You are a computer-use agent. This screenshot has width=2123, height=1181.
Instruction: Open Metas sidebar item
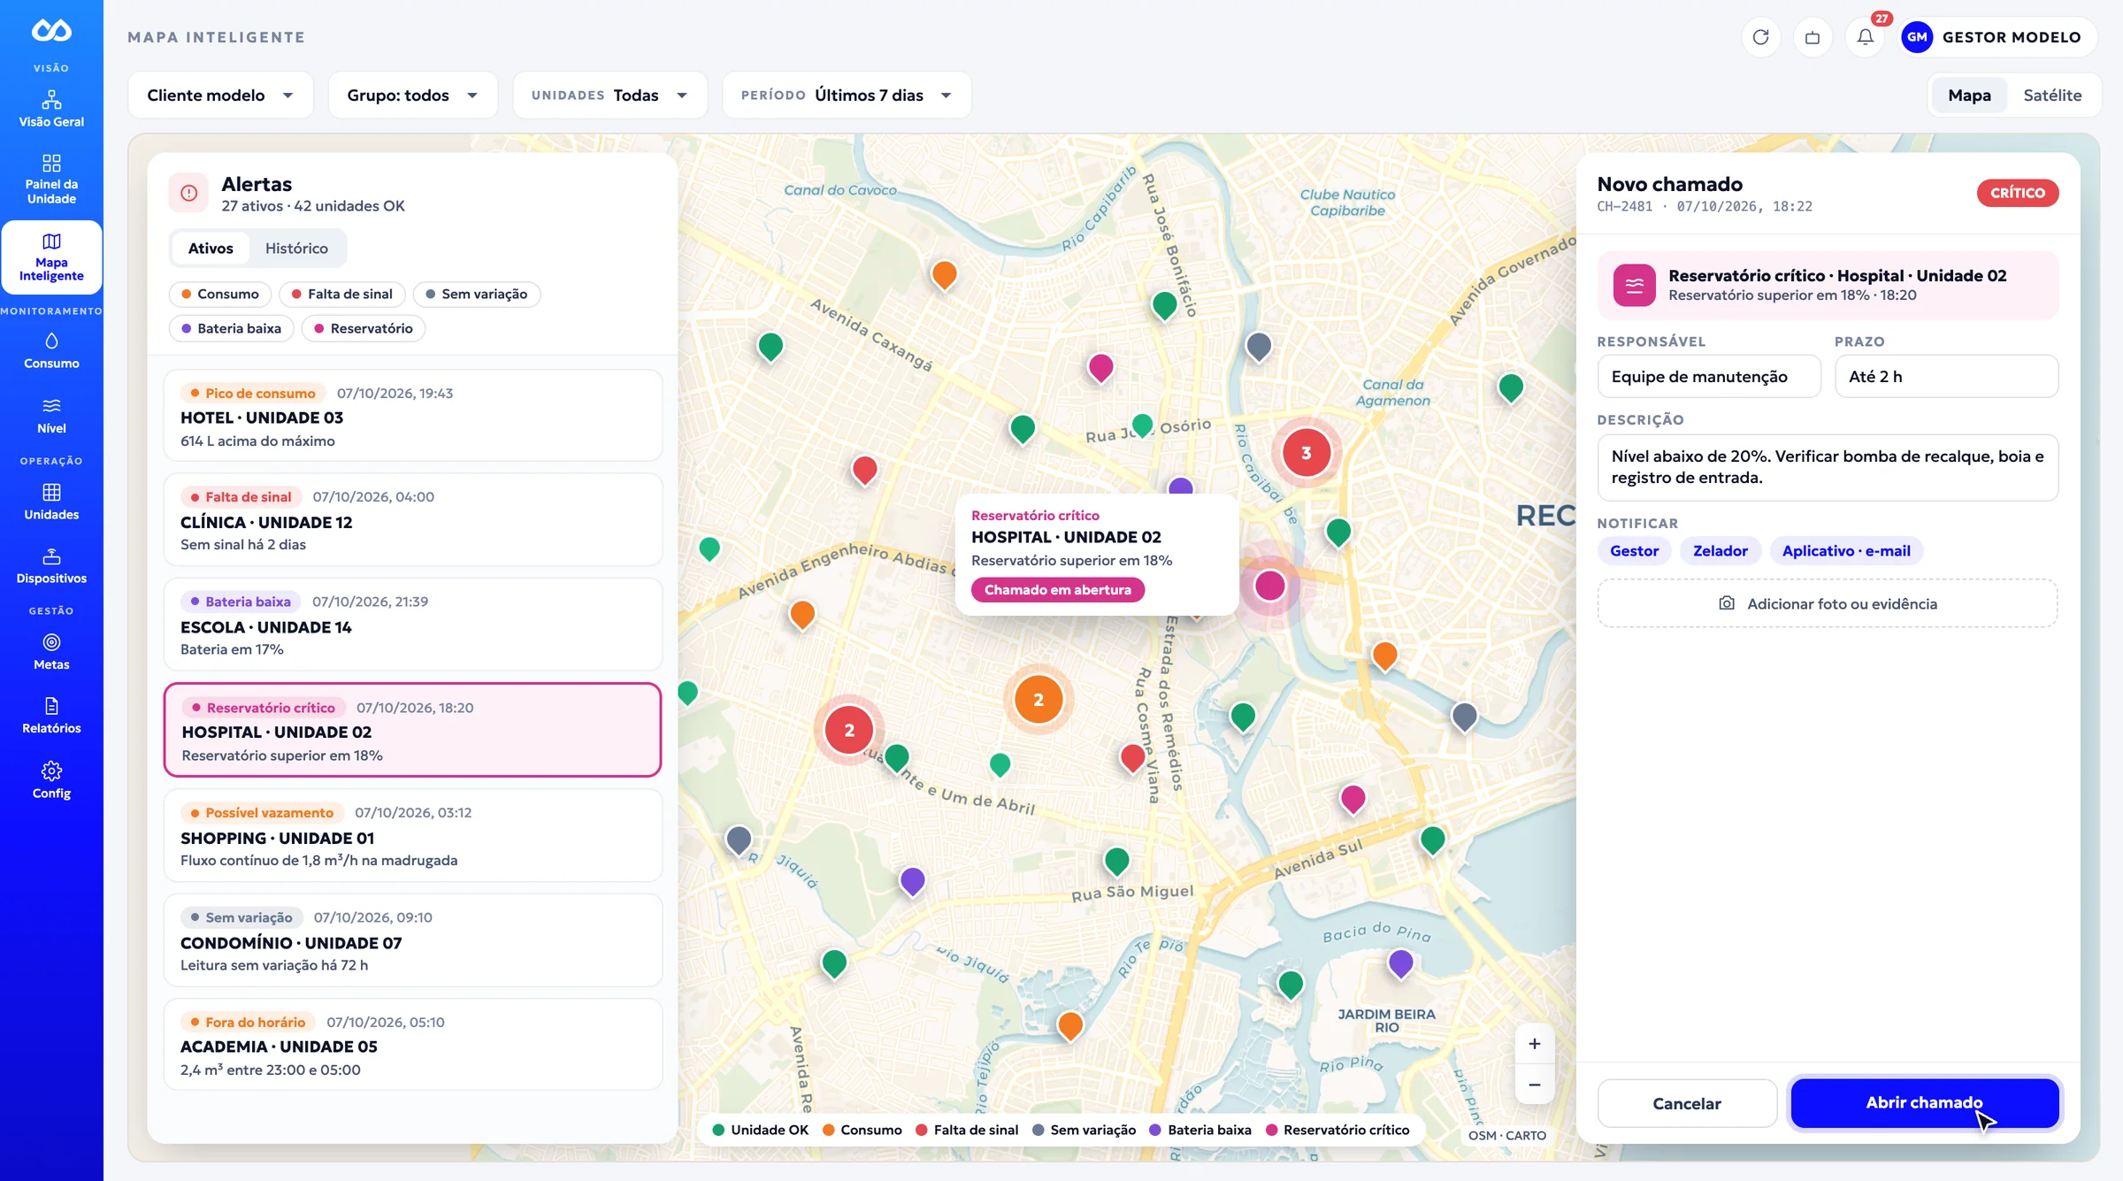51,652
